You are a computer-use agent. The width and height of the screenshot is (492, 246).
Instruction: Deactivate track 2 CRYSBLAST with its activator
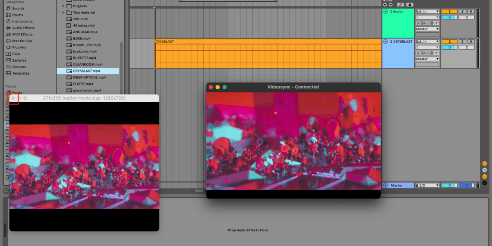click(x=449, y=42)
